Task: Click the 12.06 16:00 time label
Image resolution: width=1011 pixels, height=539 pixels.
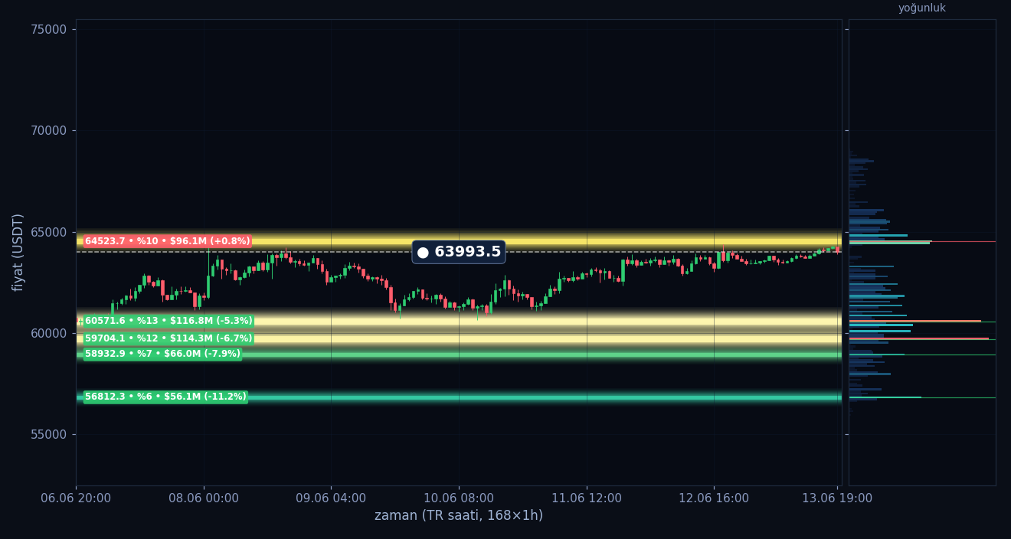Action: click(714, 498)
